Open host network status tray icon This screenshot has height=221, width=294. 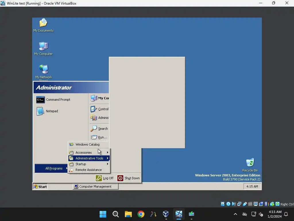coord(254,214)
